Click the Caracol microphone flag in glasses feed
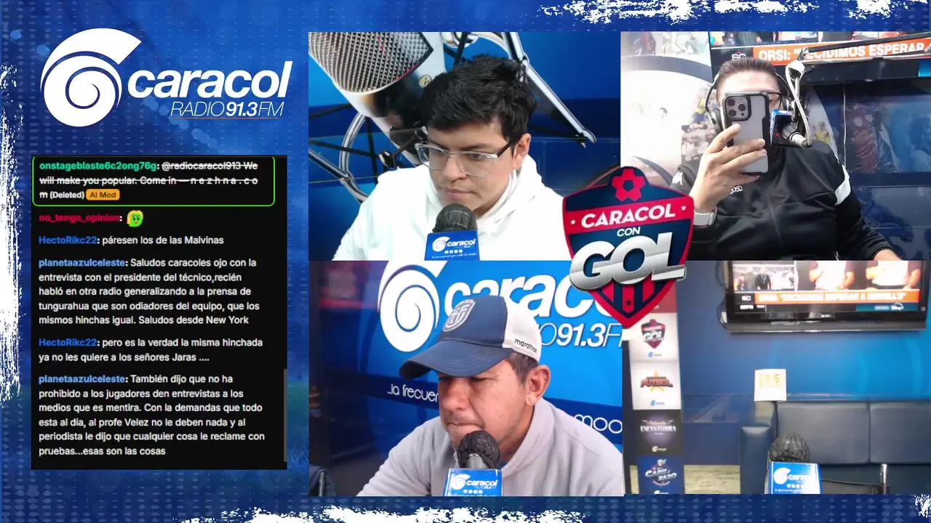931x523 pixels. (x=452, y=244)
